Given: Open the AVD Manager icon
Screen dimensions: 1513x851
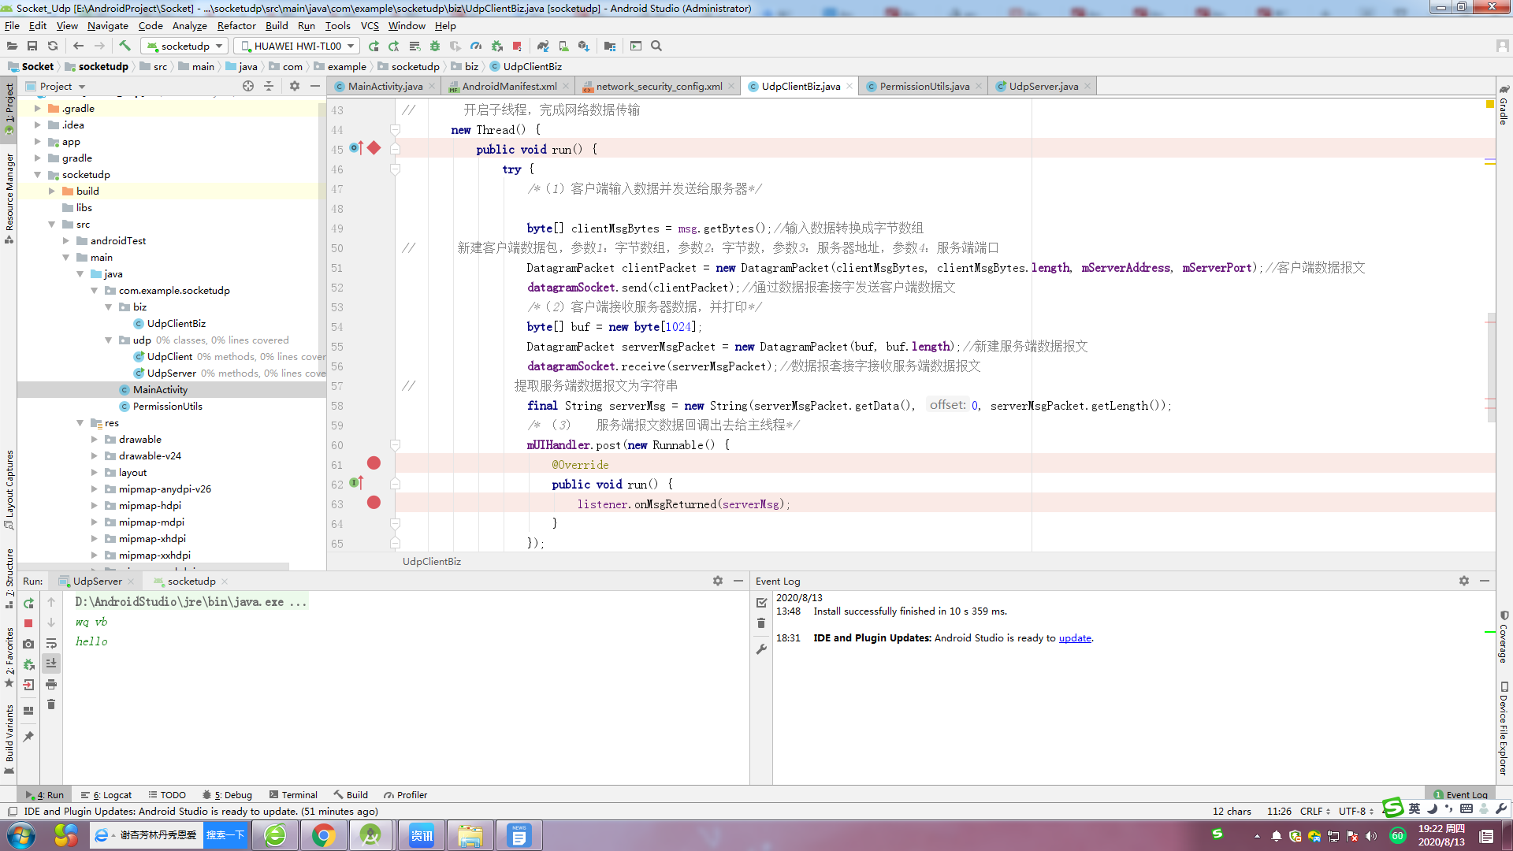Looking at the screenshot, I should (563, 46).
